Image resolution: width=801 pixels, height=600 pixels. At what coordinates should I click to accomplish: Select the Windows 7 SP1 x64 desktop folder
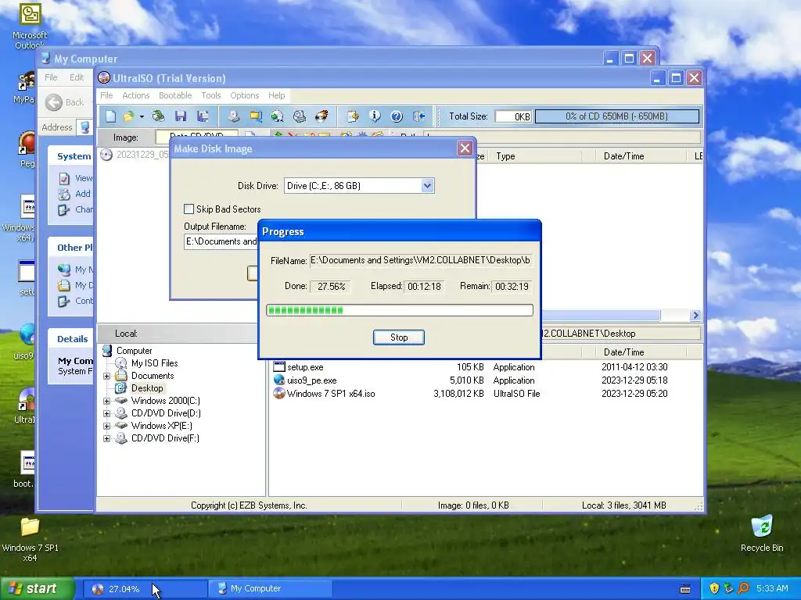point(31,540)
